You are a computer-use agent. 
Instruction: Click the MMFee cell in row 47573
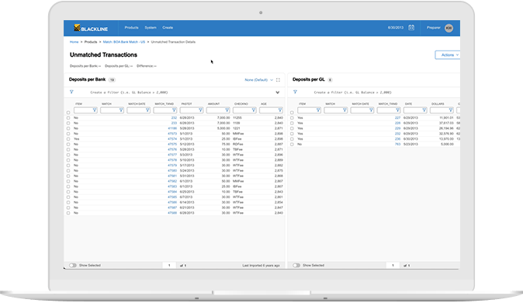pyautogui.click(x=238, y=134)
